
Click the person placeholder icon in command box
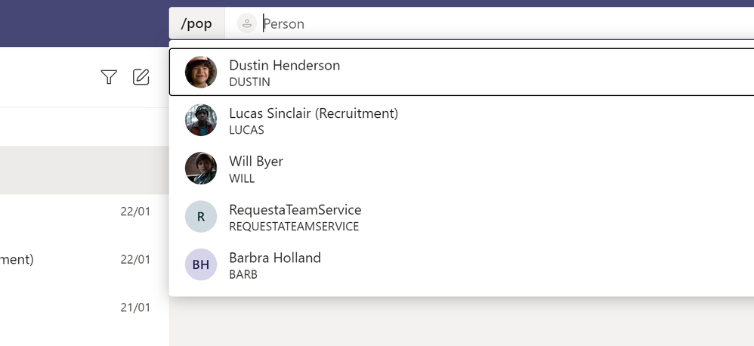(x=246, y=23)
